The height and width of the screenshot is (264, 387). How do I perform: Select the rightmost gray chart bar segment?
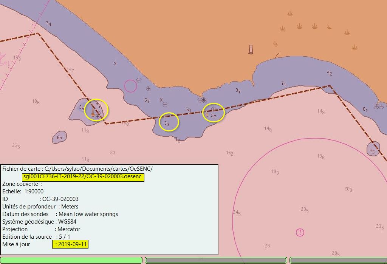(338, 260)
